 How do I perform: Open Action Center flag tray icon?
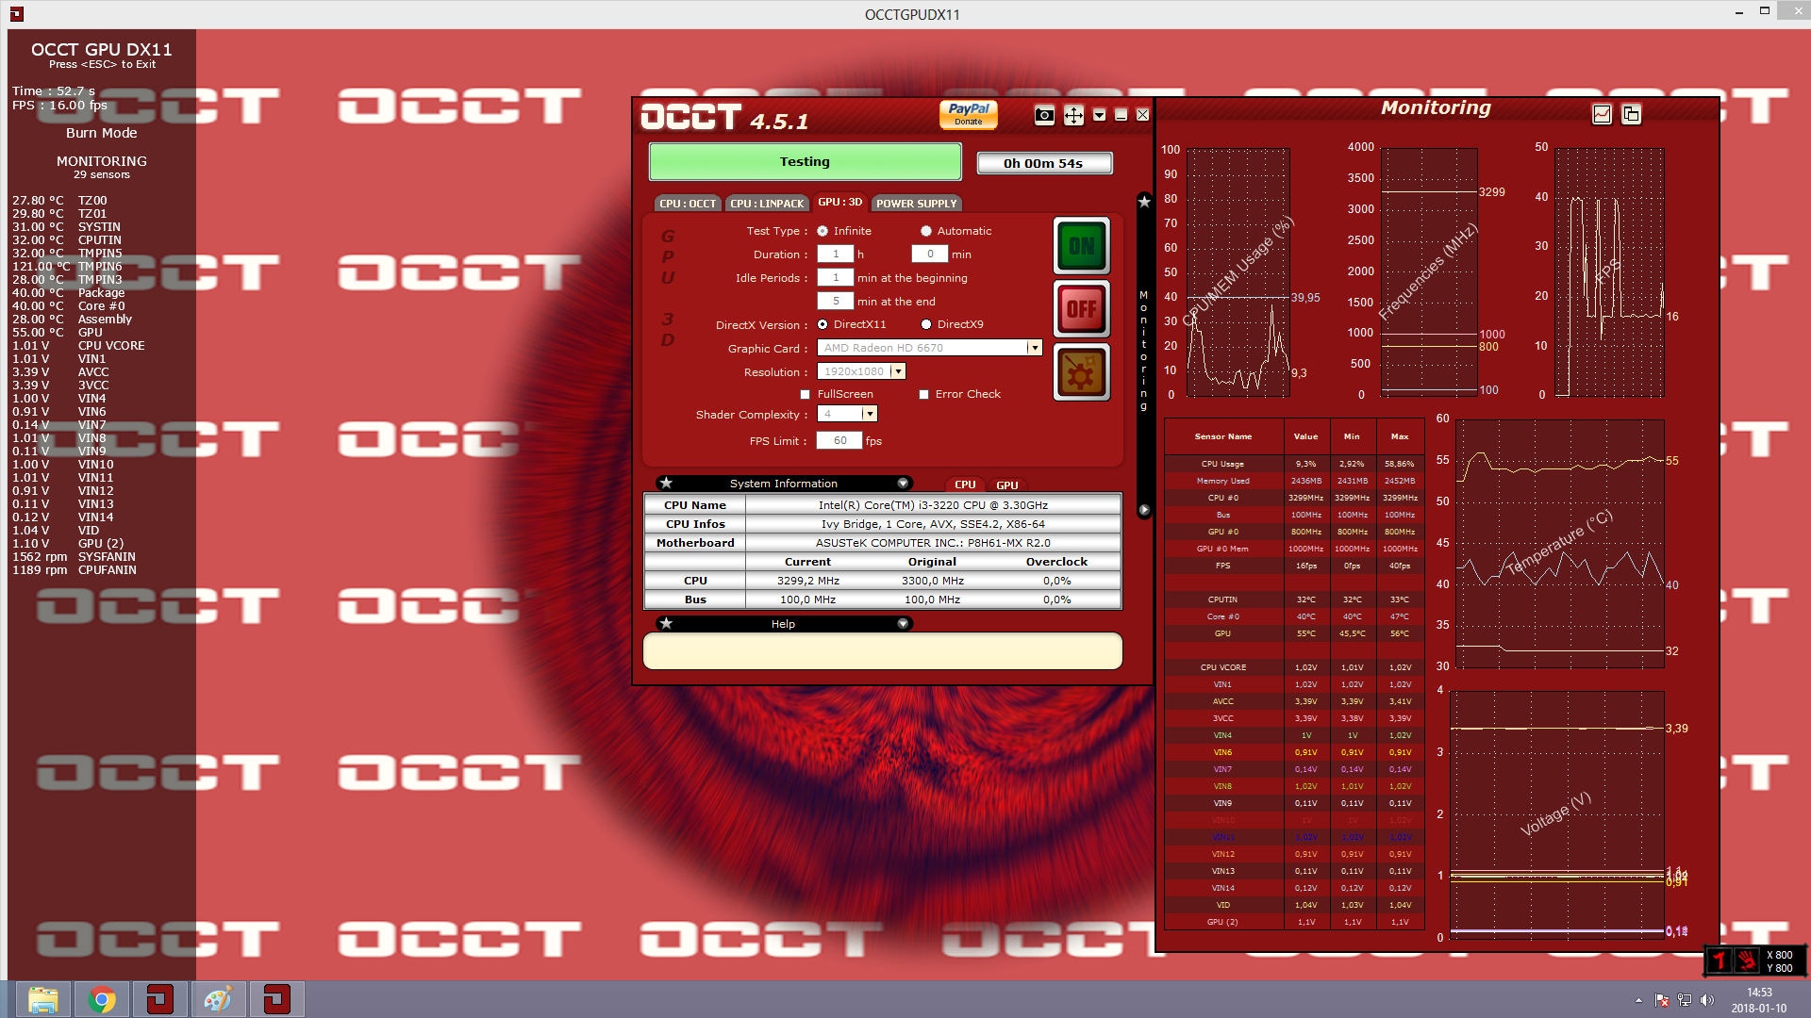[1662, 1000]
